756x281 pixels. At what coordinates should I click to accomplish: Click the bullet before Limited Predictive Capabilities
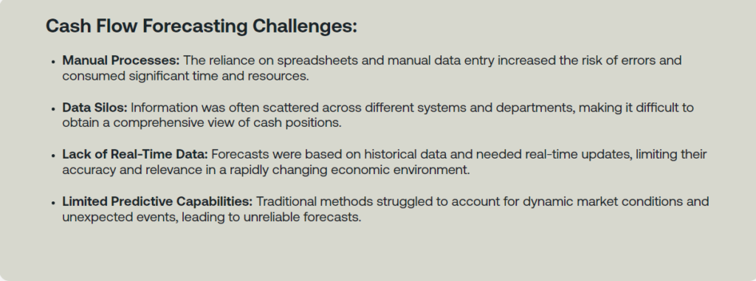[53, 202]
